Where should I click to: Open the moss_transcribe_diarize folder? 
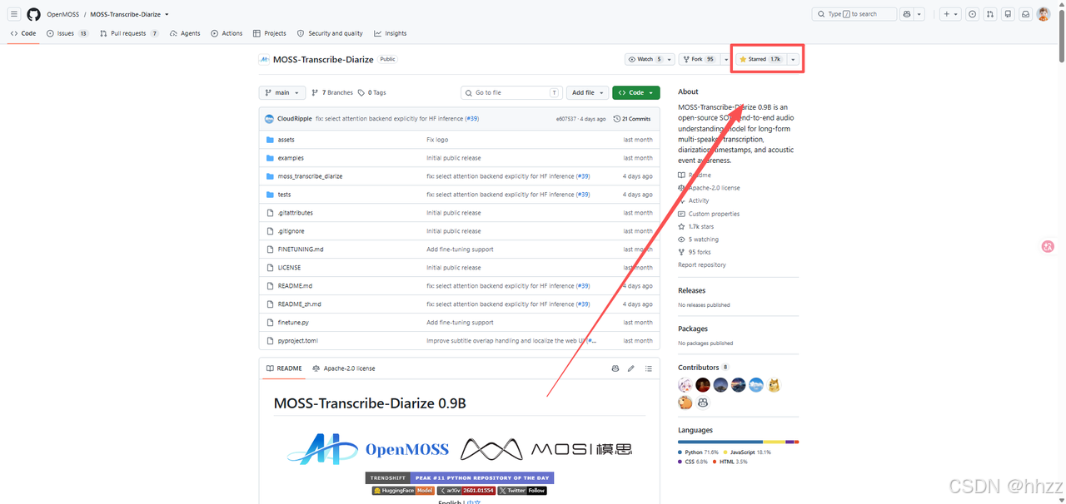point(310,176)
